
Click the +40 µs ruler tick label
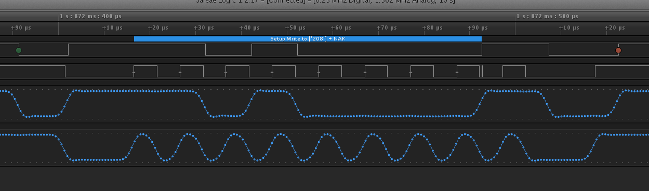point(250,28)
